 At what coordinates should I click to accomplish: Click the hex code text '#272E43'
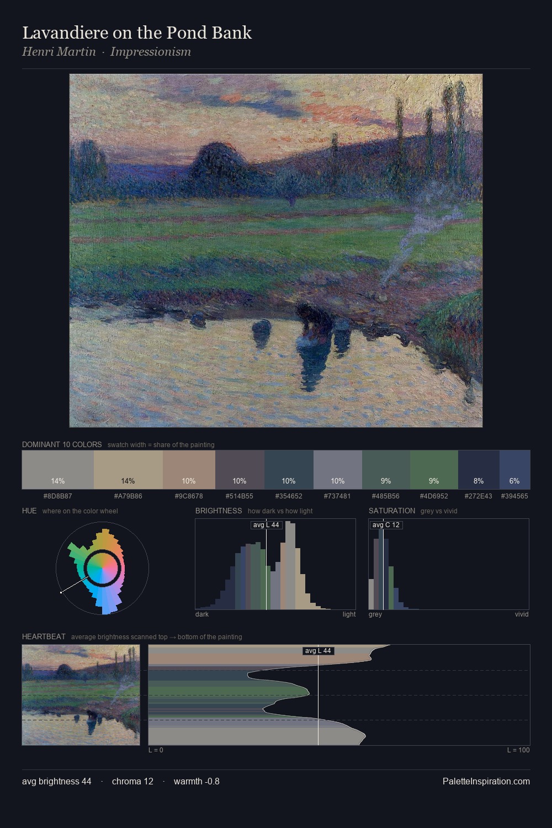[479, 496]
